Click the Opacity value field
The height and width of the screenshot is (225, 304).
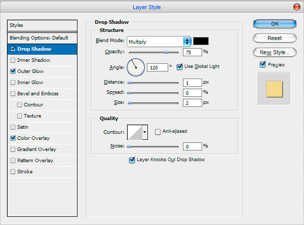coord(193,52)
